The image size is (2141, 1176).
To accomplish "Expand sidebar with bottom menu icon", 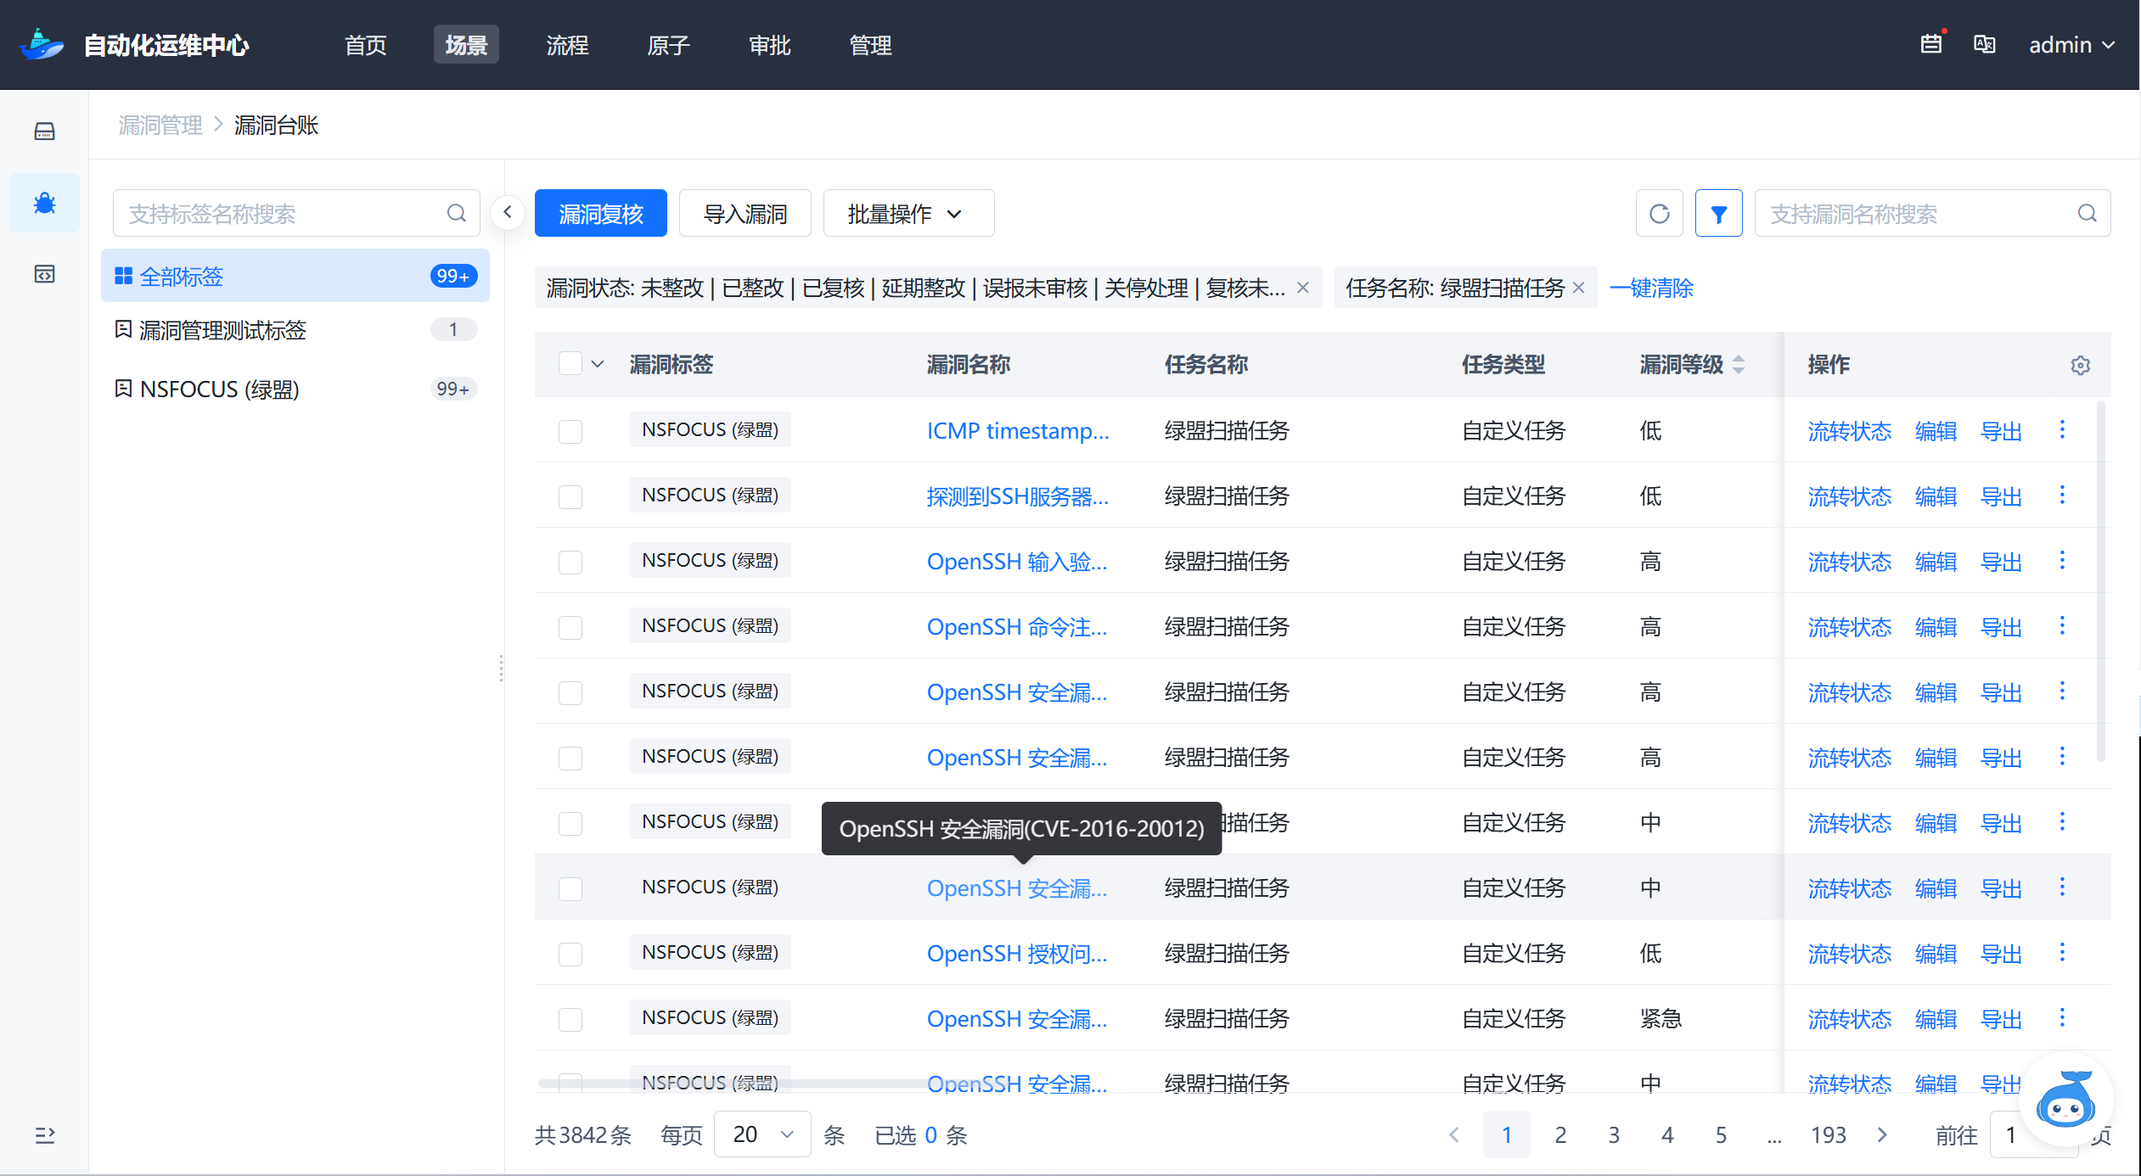I will pyautogui.click(x=44, y=1135).
